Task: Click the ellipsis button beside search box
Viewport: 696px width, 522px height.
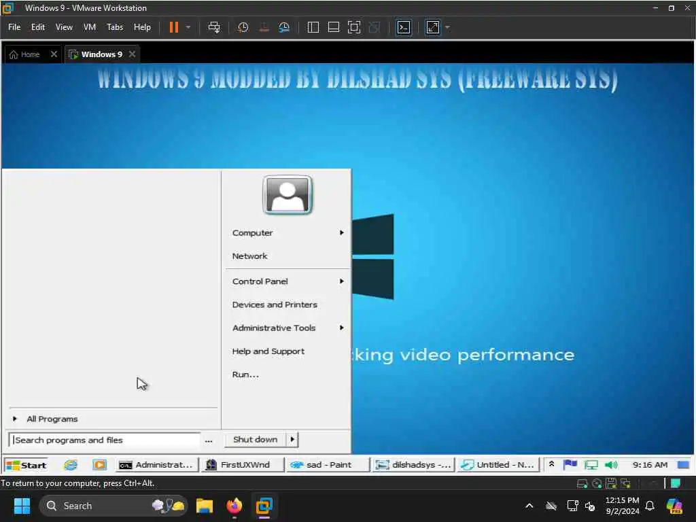Action: point(208,440)
